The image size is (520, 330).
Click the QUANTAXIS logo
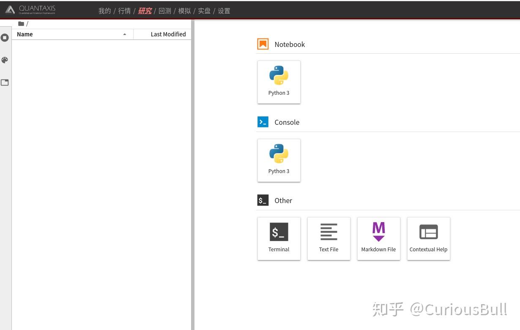click(30, 9)
